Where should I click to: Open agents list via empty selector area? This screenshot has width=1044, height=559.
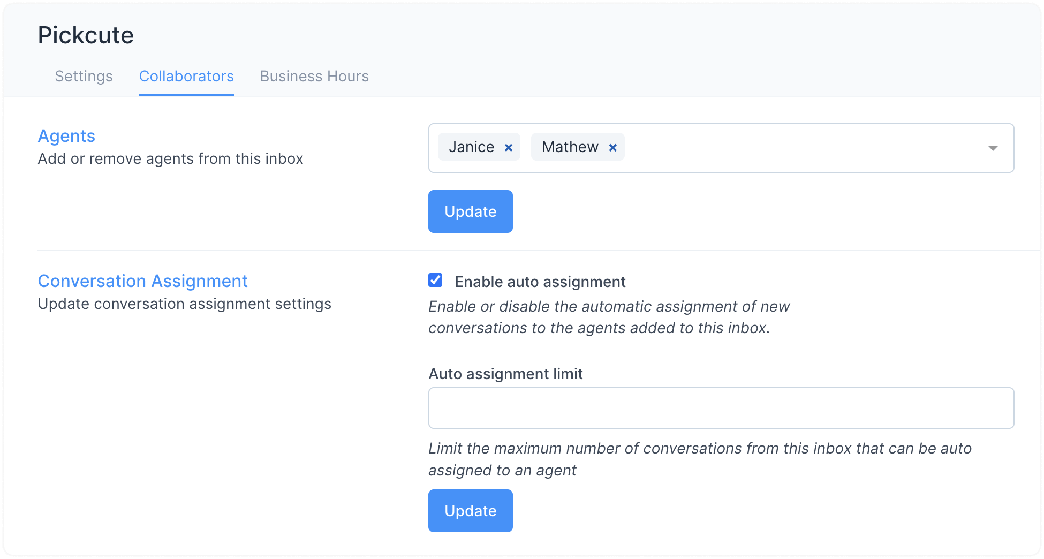(803, 148)
